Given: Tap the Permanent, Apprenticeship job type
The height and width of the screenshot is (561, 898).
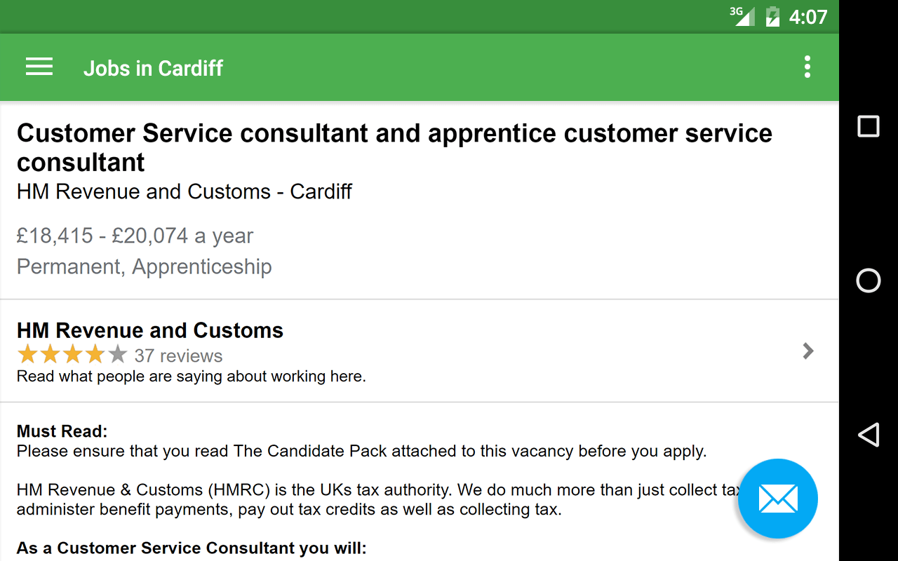Looking at the screenshot, I should (144, 266).
